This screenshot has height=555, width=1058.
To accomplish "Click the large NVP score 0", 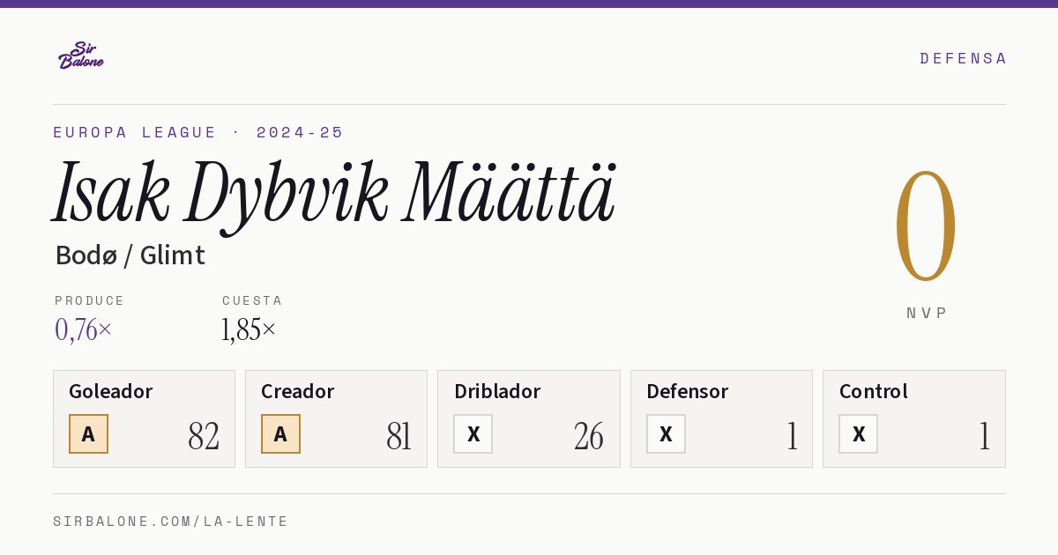I will click(x=926, y=226).
